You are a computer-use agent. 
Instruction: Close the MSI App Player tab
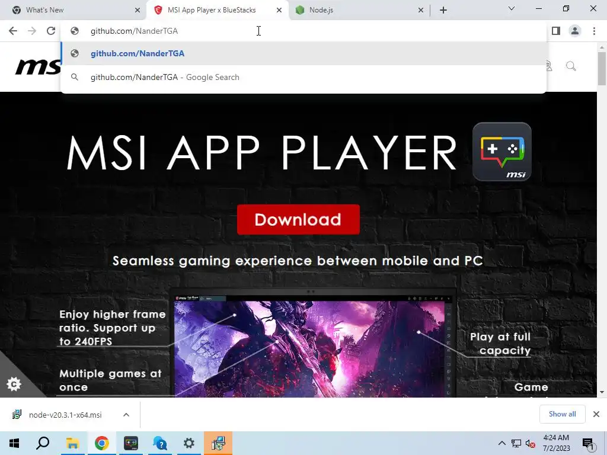pyautogui.click(x=279, y=10)
